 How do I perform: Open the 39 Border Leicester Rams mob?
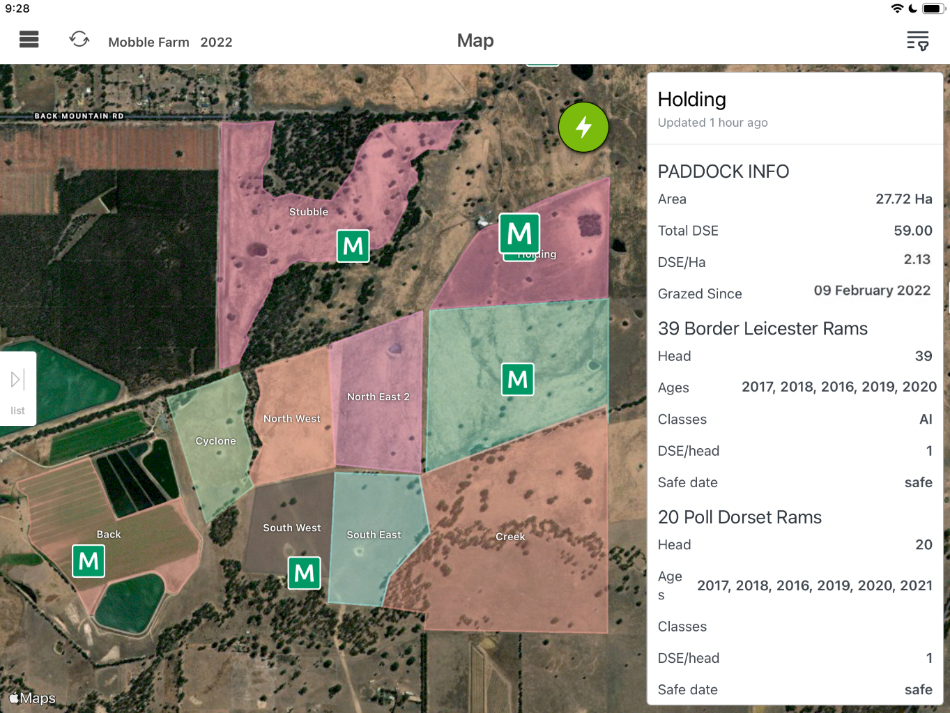pos(763,328)
